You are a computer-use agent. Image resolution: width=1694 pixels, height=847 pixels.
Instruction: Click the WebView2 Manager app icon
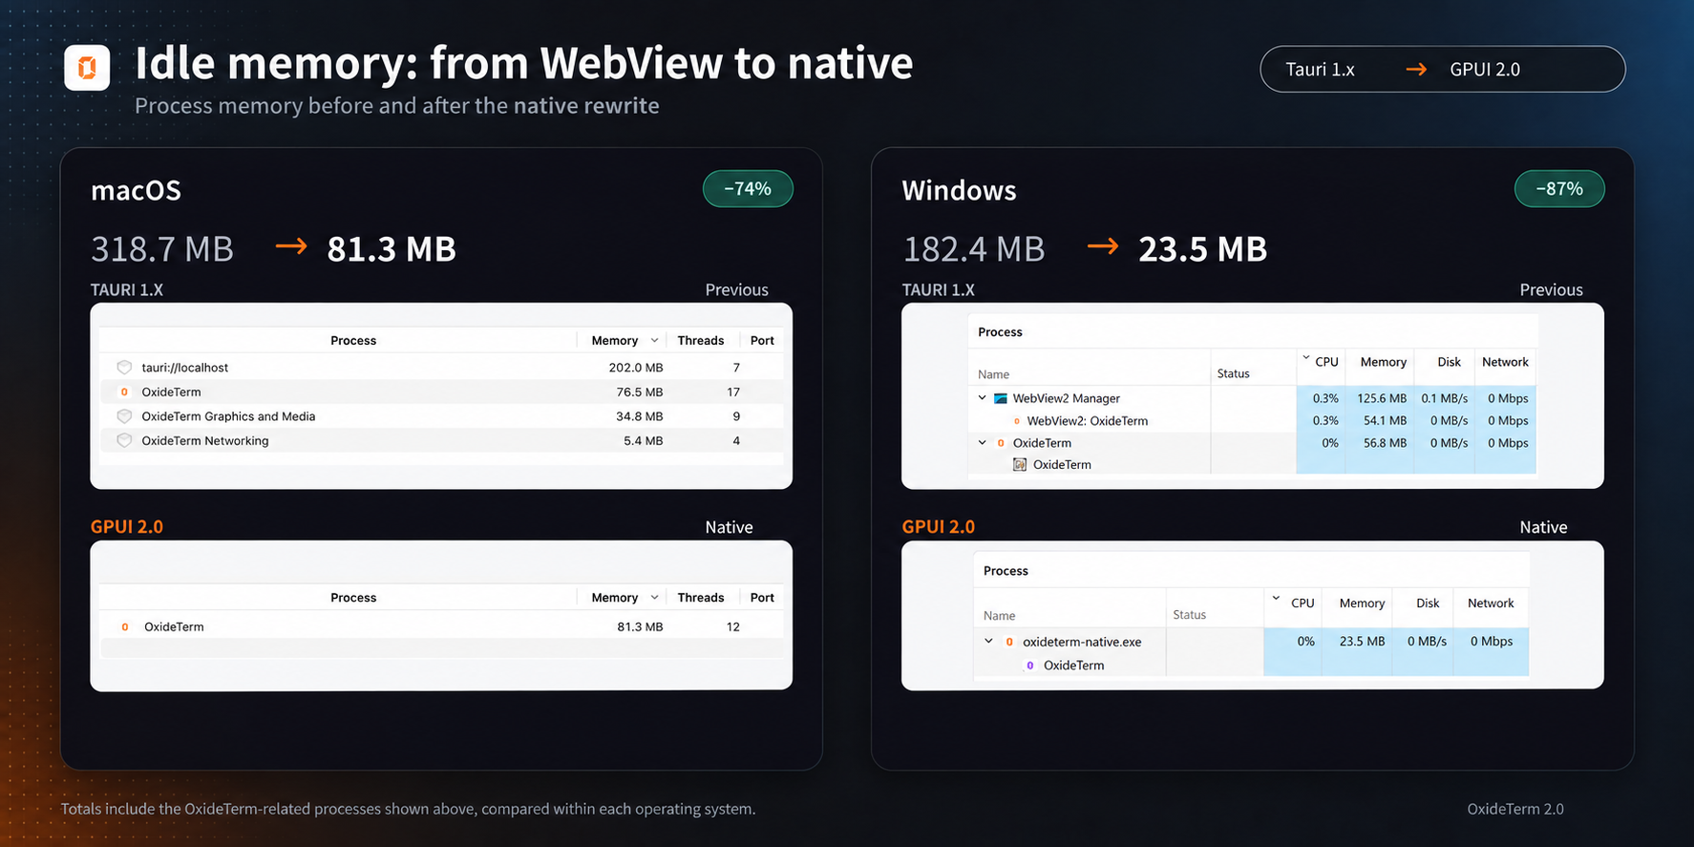click(x=1001, y=398)
